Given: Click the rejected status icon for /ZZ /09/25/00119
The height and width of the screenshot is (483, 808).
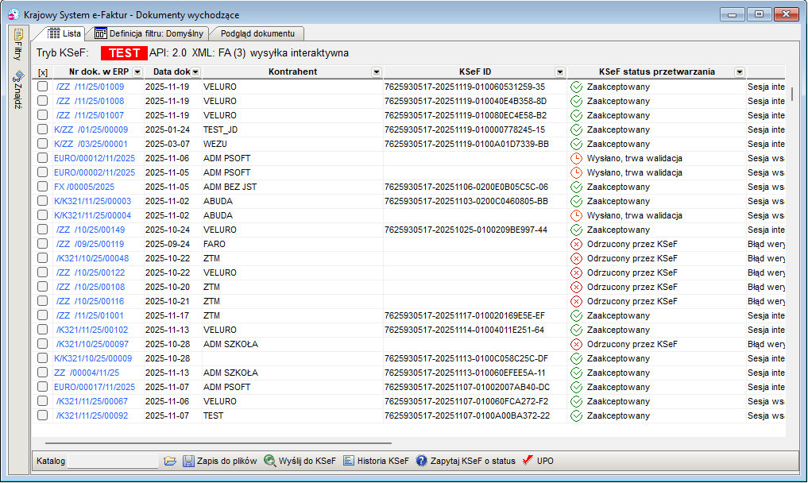Looking at the screenshot, I should click(577, 245).
